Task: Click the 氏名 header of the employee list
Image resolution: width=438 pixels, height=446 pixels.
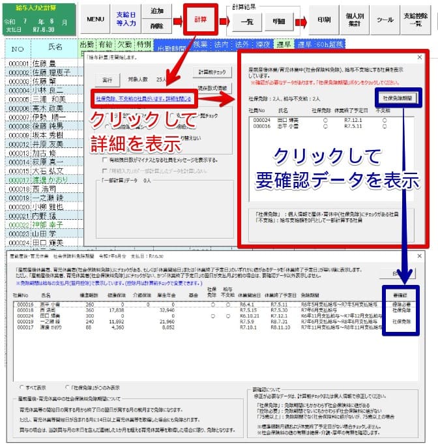Action: [55, 47]
